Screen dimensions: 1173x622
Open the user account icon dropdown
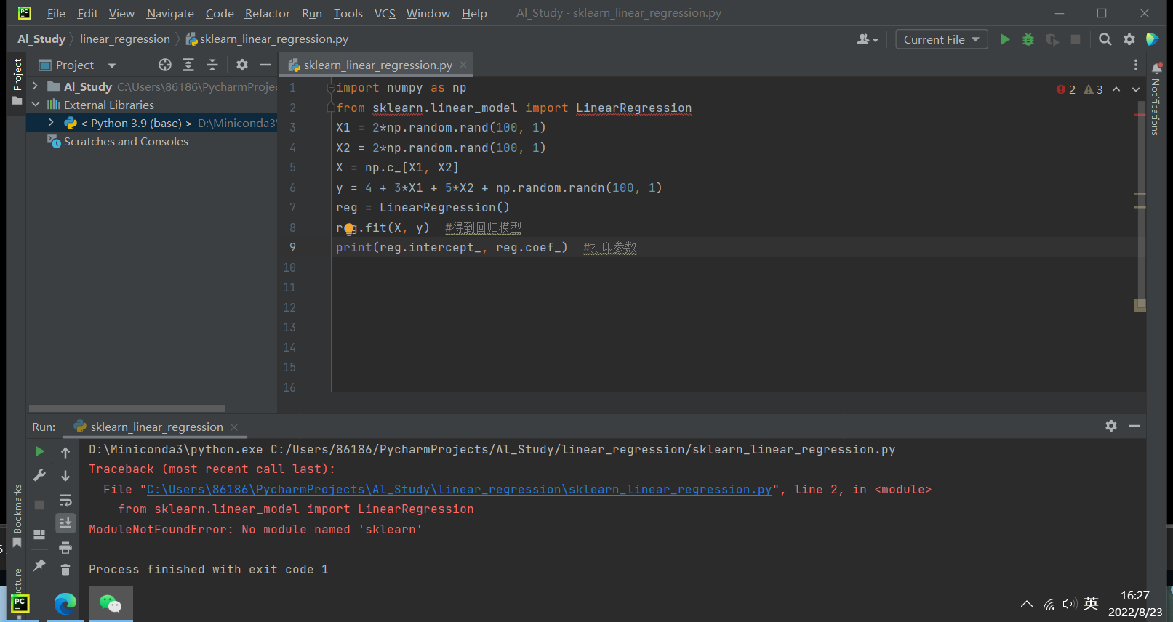[x=868, y=39]
